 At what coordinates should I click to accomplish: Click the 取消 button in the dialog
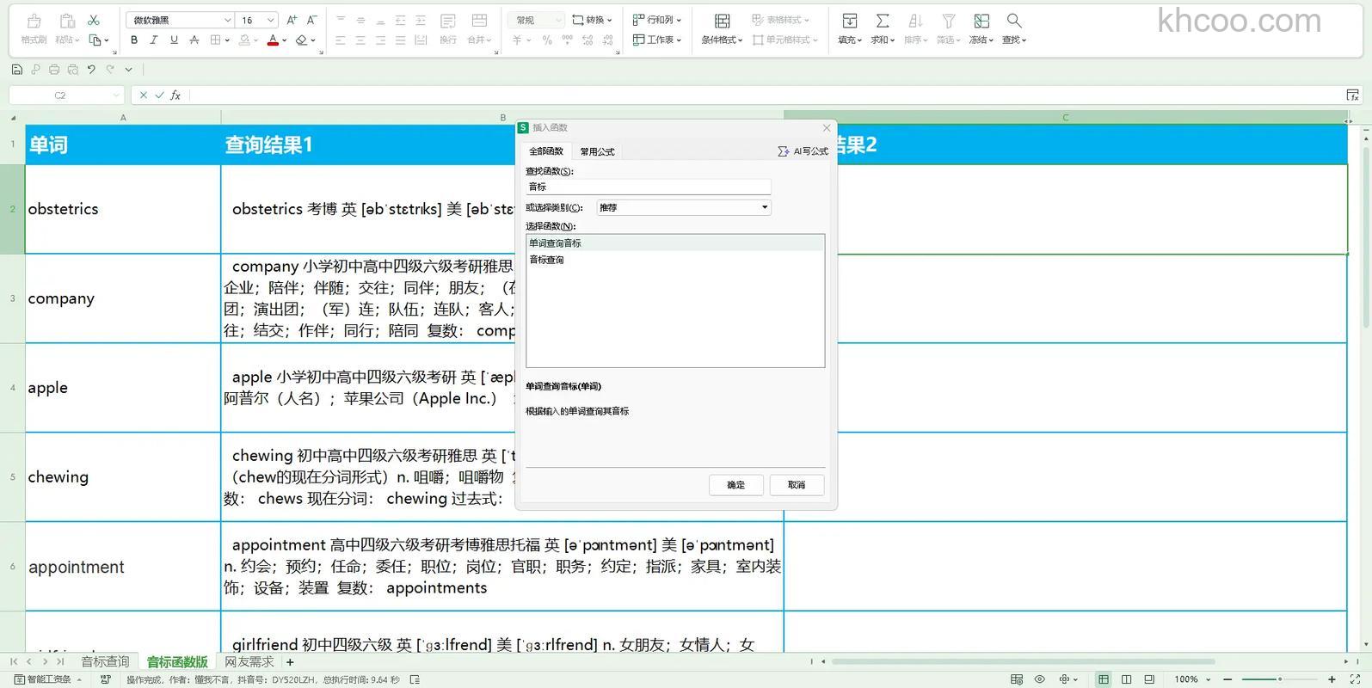pyautogui.click(x=797, y=485)
